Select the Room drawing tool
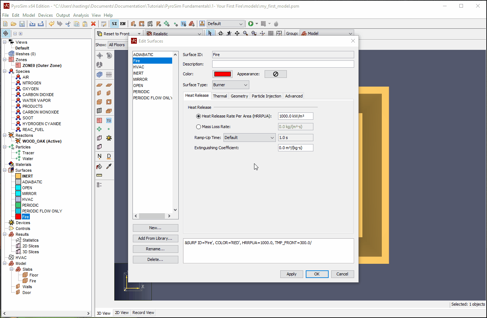This screenshot has height=318, width=487. (108, 111)
